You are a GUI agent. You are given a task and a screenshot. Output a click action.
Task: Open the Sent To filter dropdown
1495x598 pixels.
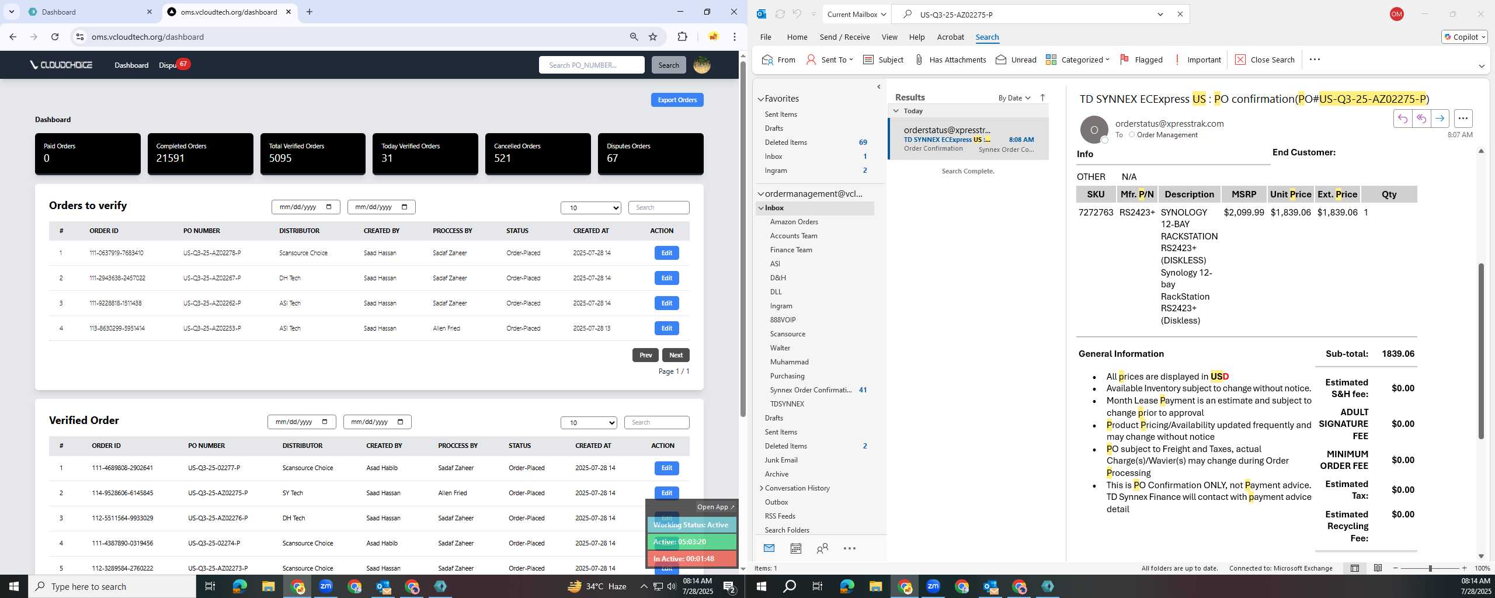point(829,60)
